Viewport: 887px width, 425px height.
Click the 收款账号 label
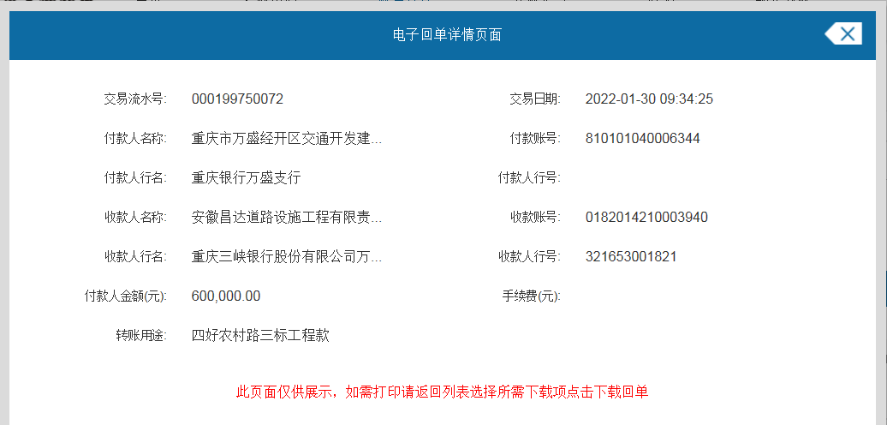click(x=535, y=218)
